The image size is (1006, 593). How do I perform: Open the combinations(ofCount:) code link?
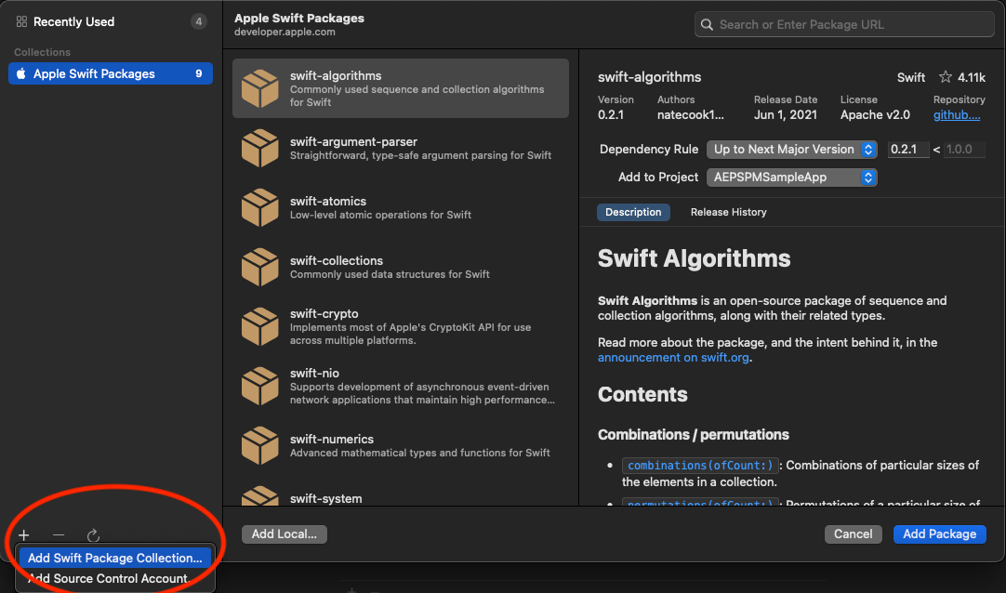click(700, 466)
